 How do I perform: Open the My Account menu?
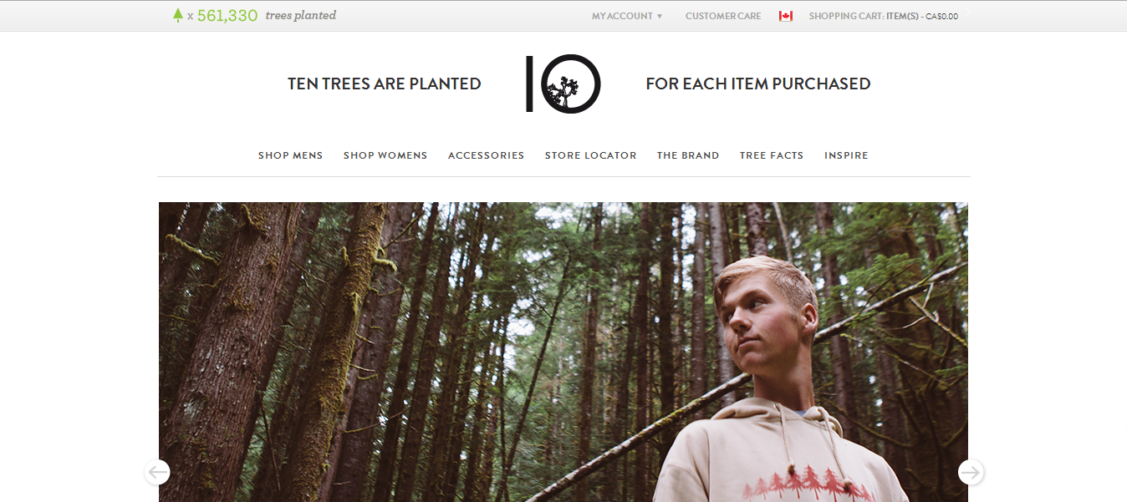(622, 16)
